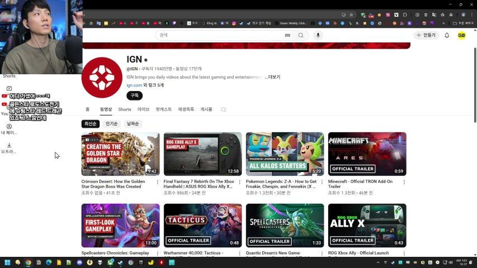Screen dimensions: 477x268
Task: Open ROG Xbox Ally X Gameplay thumbnail
Action: [x=202, y=154]
